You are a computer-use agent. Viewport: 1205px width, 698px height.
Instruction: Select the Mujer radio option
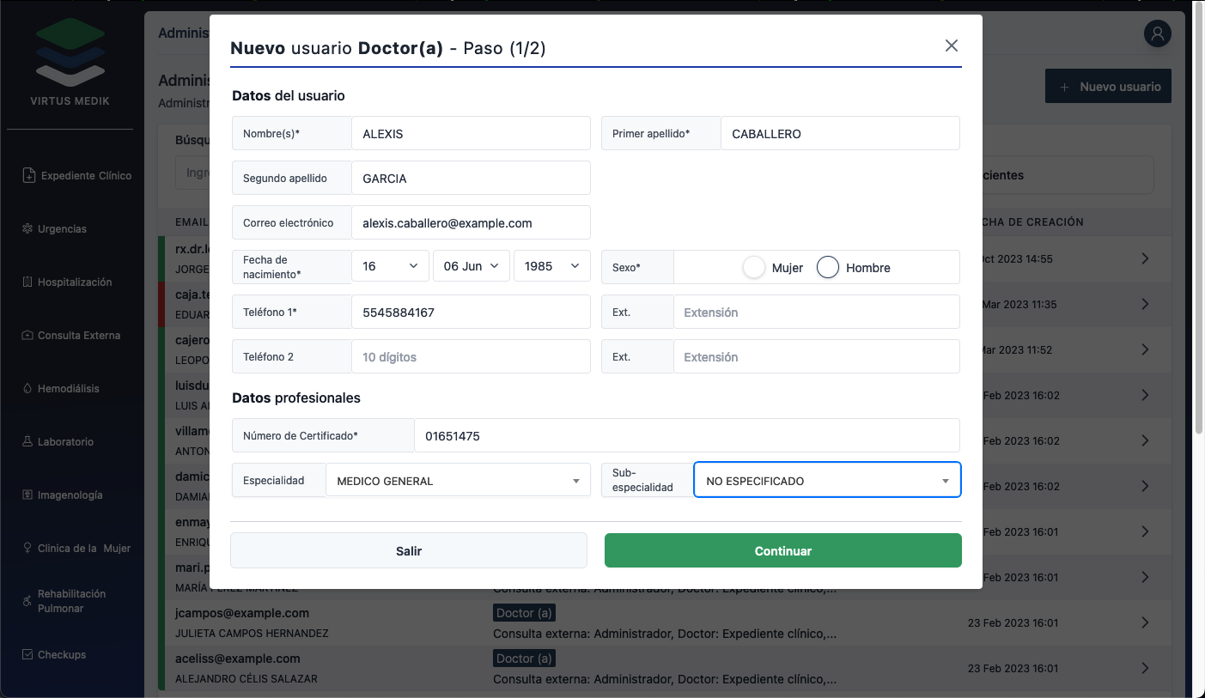(754, 268)
